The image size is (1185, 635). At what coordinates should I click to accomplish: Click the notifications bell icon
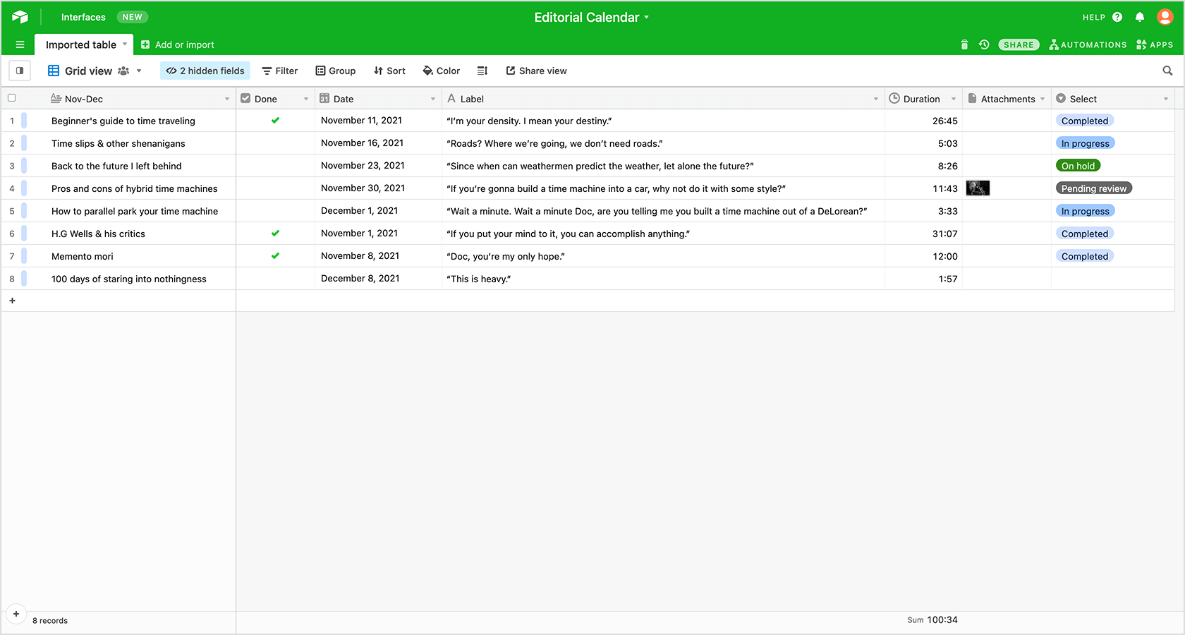[1140, 17]
